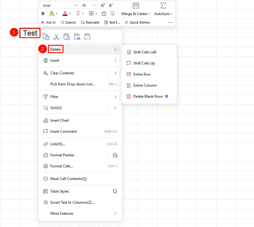
Task: Choose Shift Cells Up
Action: (149, 63)
